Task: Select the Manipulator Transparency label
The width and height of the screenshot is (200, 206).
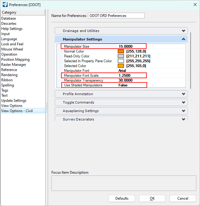Action: [x=84, y=80]
